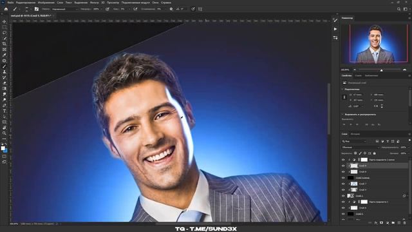Switch to the История tab
412x232 pixels.
pos(355,134)
